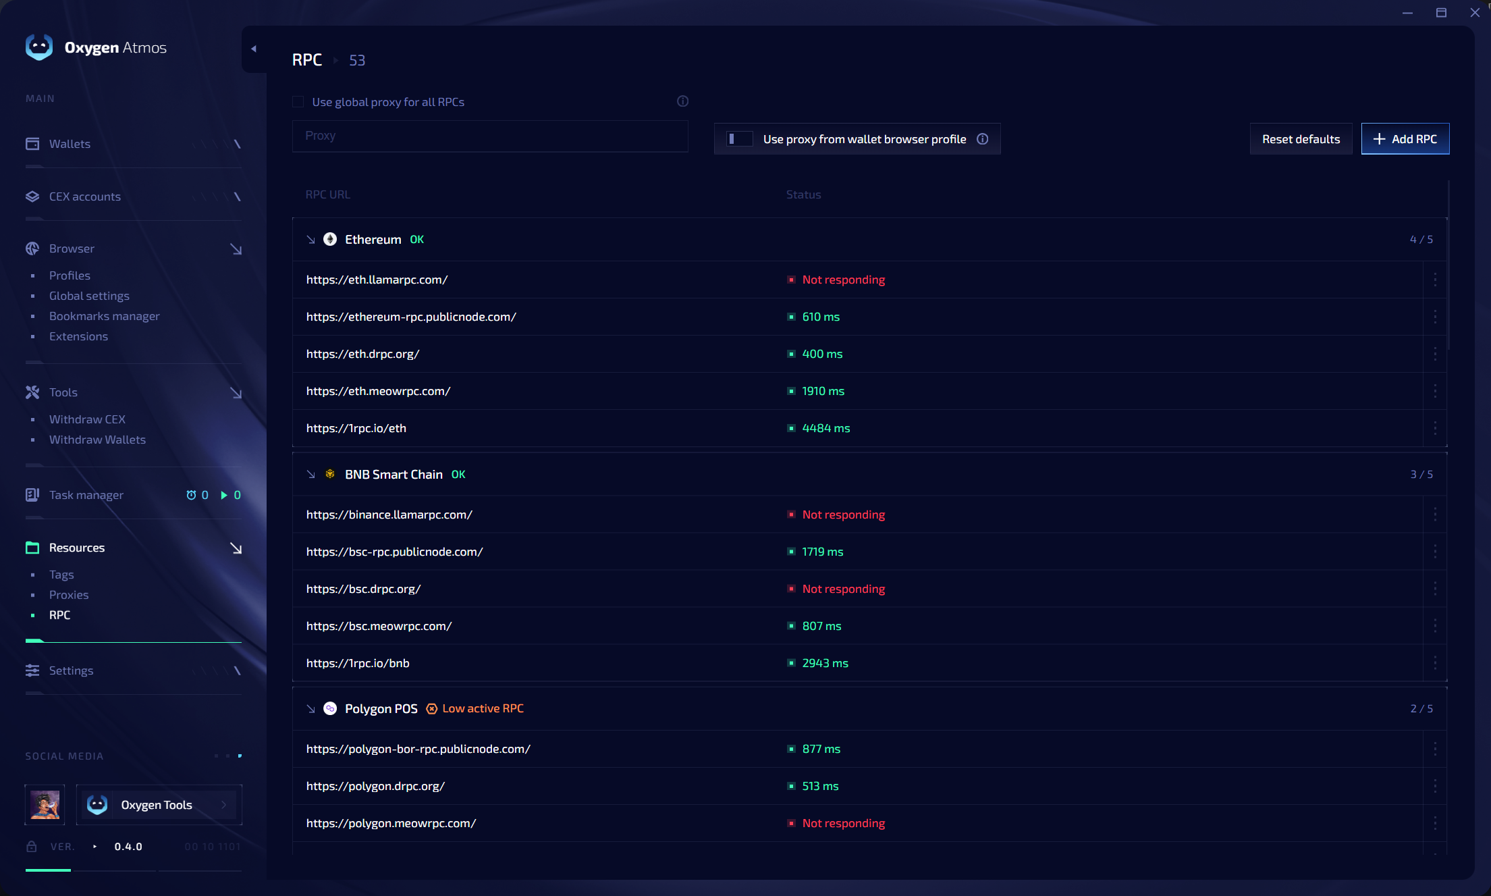
Task: Click the Resources folder icon
Action: 32,548
